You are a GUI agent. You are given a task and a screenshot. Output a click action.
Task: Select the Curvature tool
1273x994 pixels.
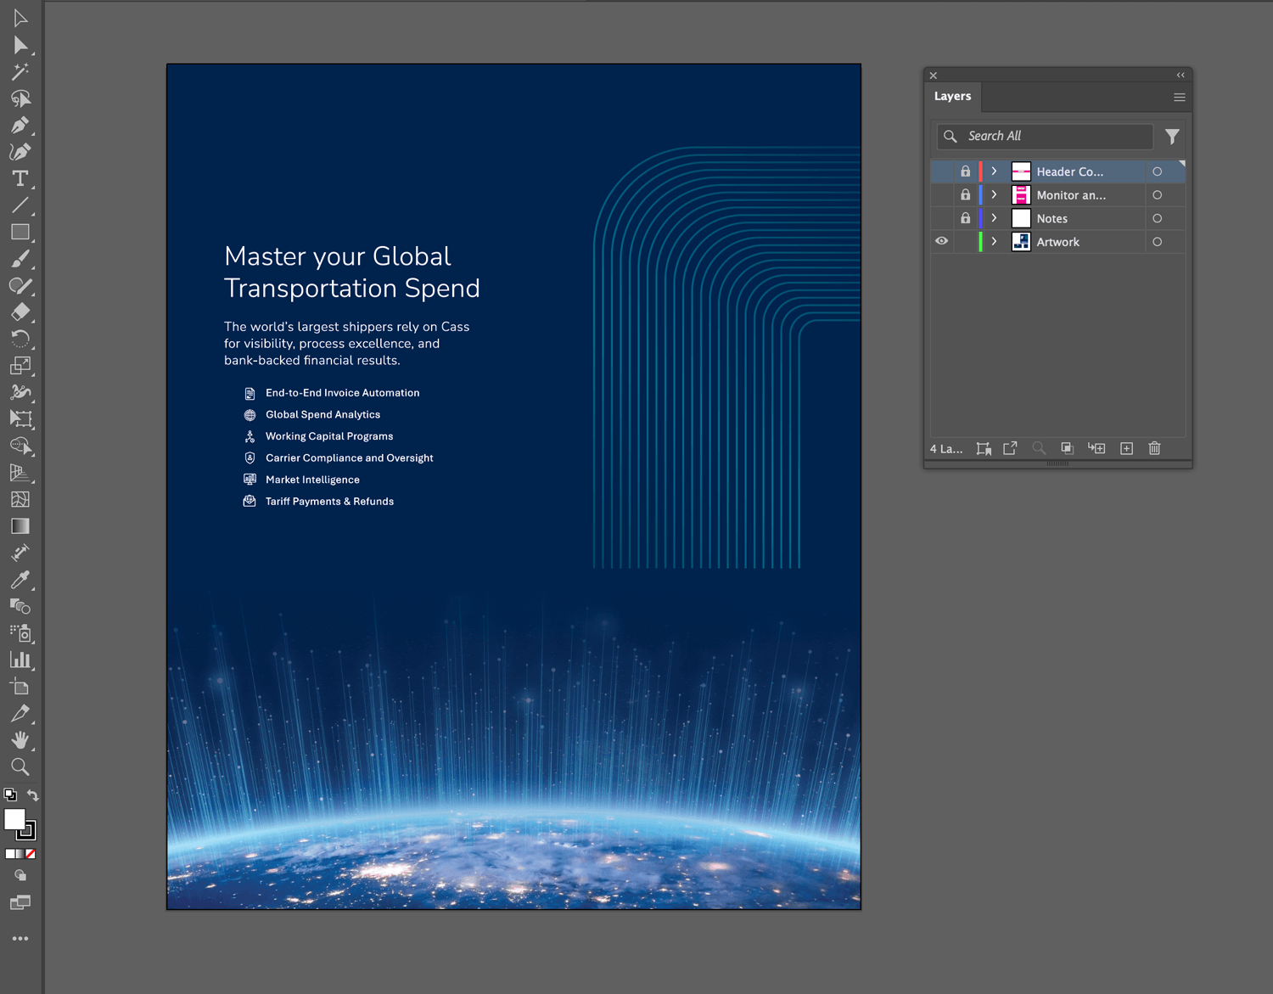20,152
